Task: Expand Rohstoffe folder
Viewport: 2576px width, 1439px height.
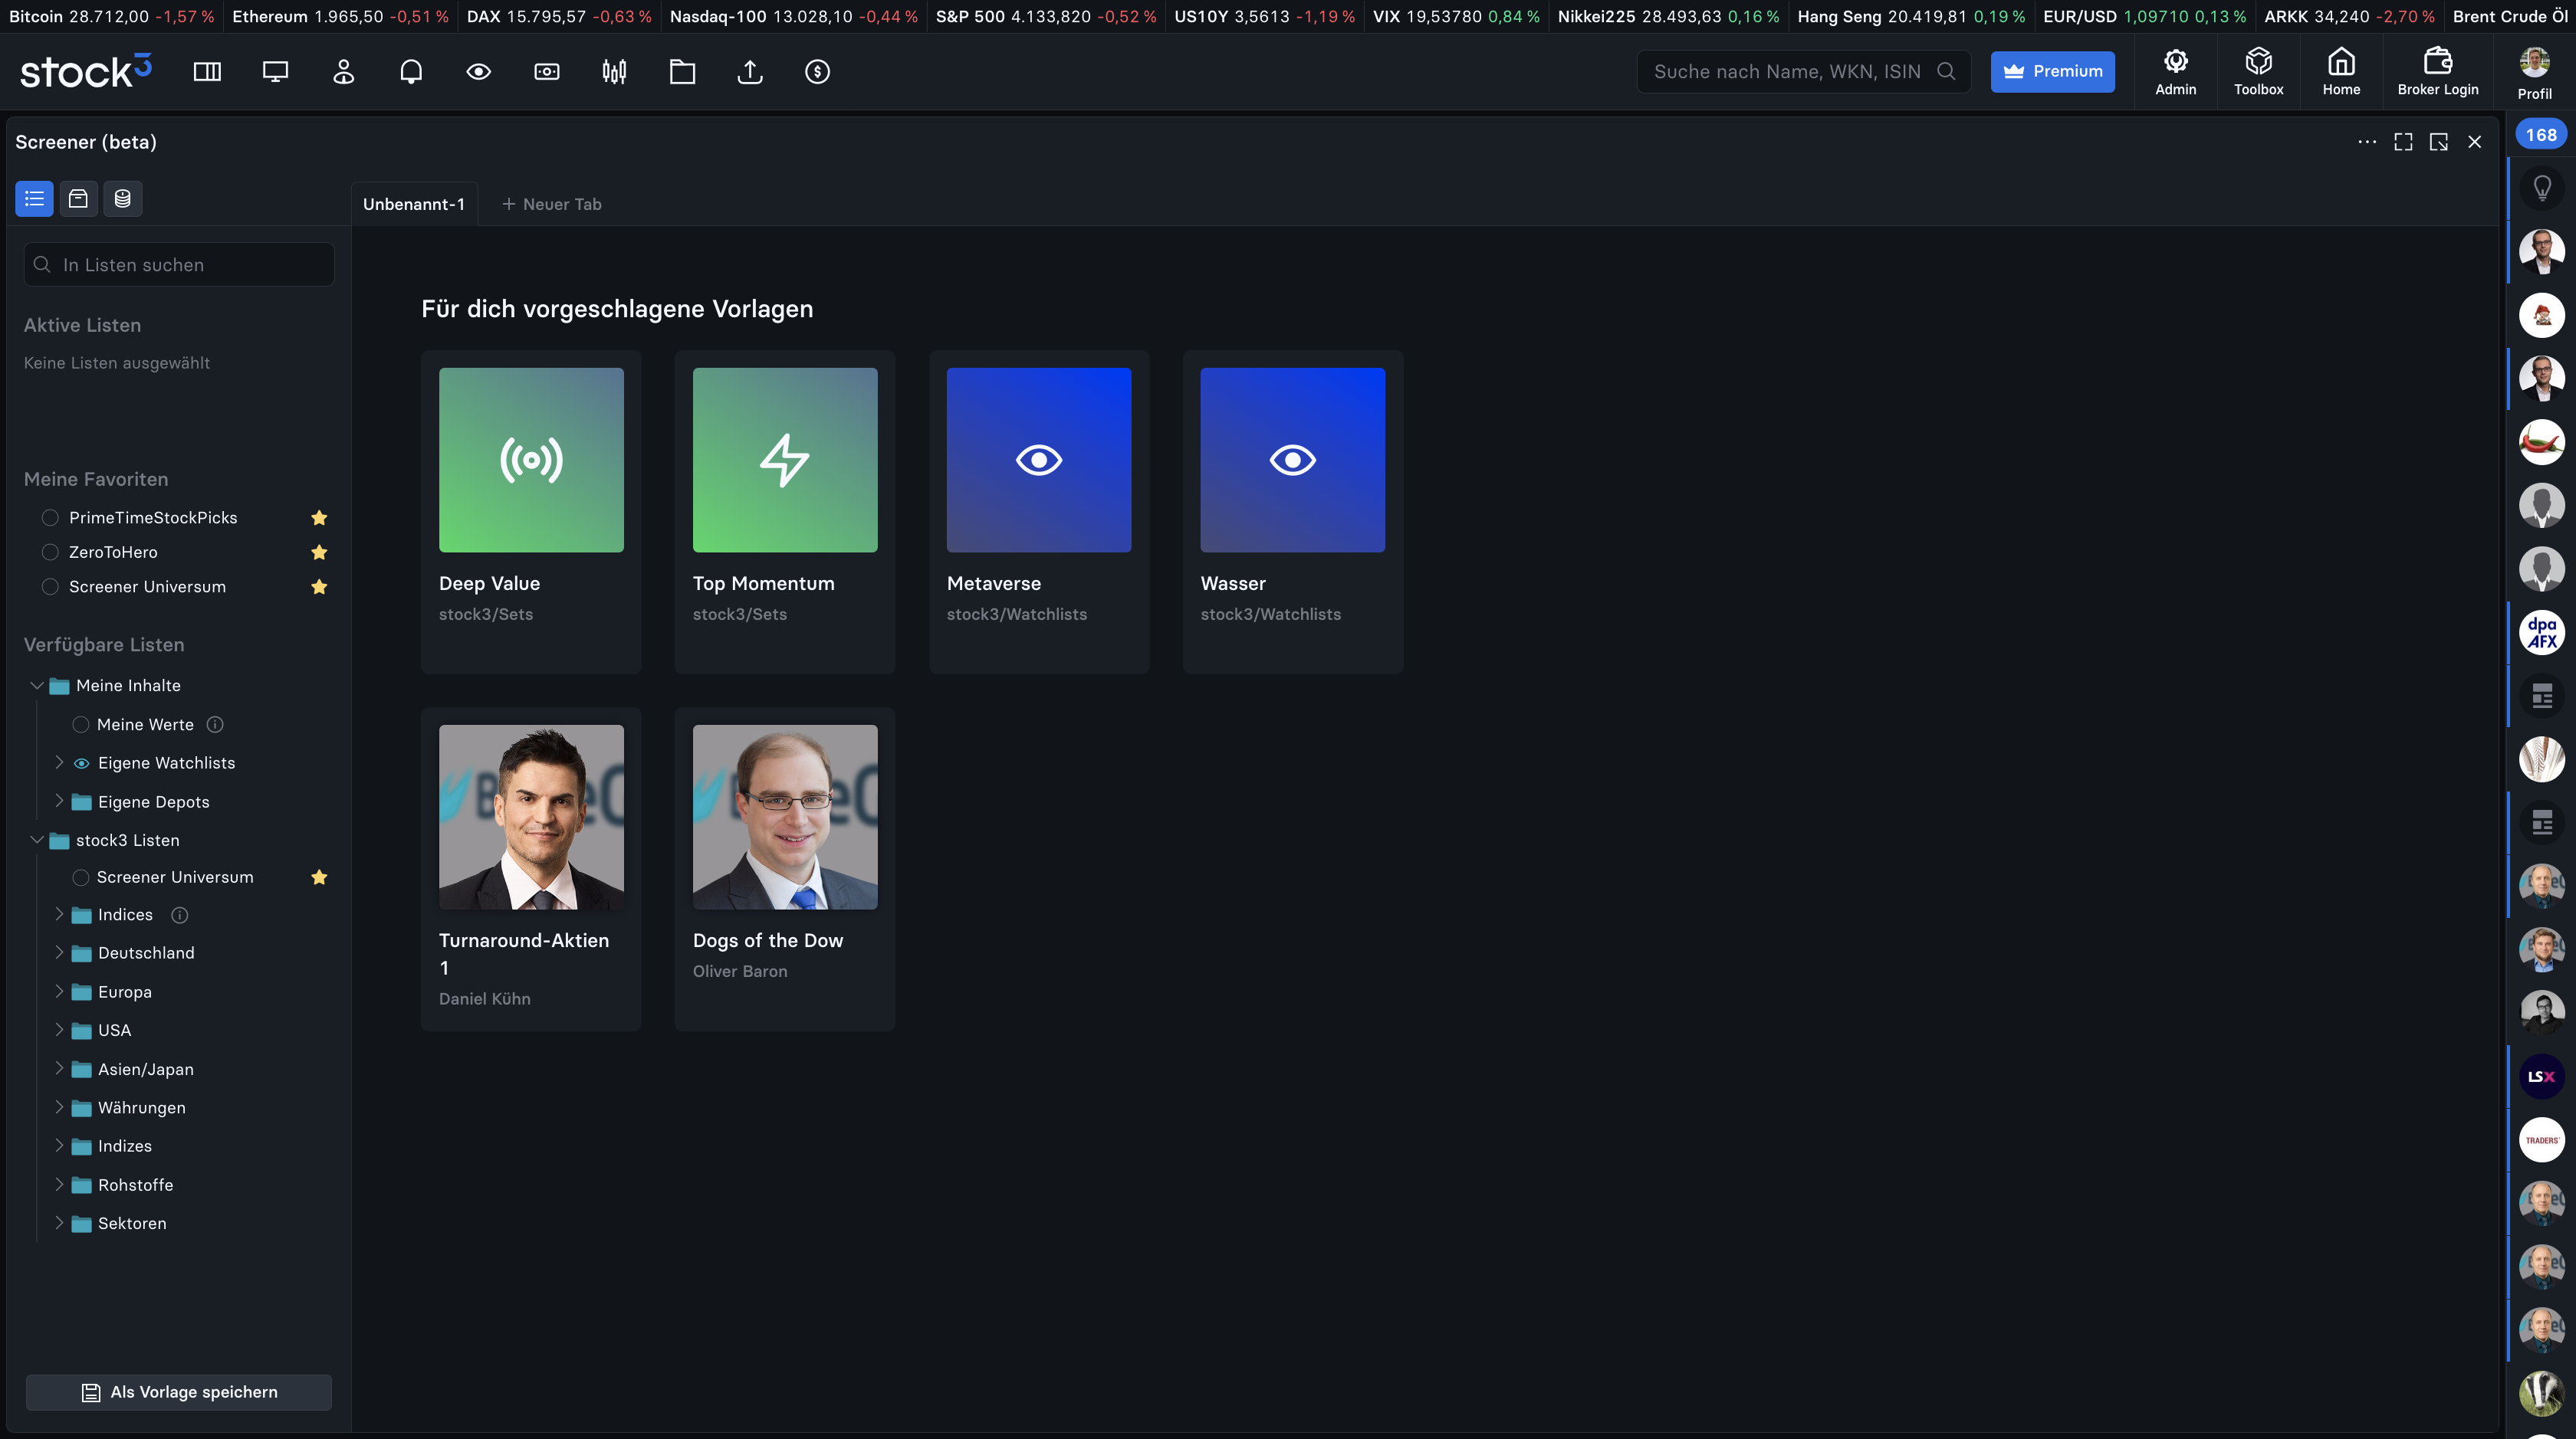Action: click(59, 1184)
